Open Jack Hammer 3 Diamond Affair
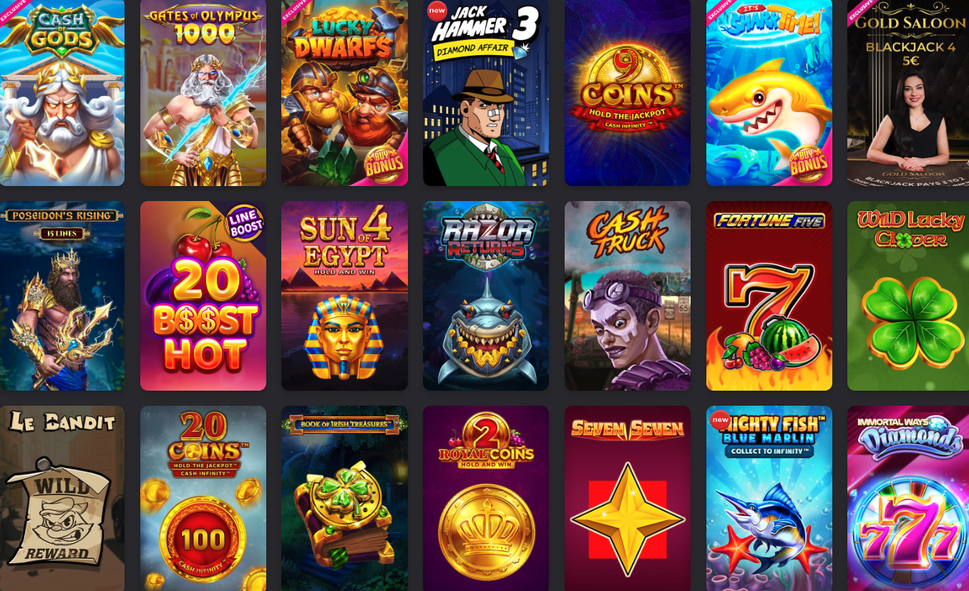Image resolution: width=969 pixels, height=591 pixels. pos(486,93)
